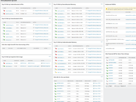Click 18.2 GB snapshot size for WESTORCL01v
Image resolution: width=136 pixels, height=102 pixels.
coord(16,63)
